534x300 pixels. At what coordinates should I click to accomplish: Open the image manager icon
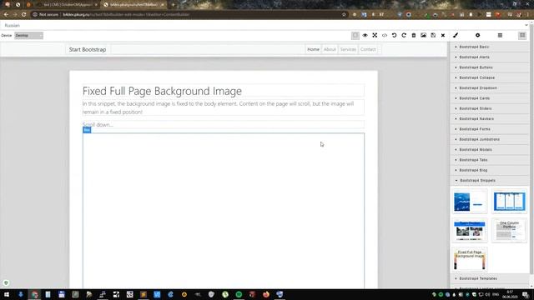pyautogui.click(x=423, y=35)
